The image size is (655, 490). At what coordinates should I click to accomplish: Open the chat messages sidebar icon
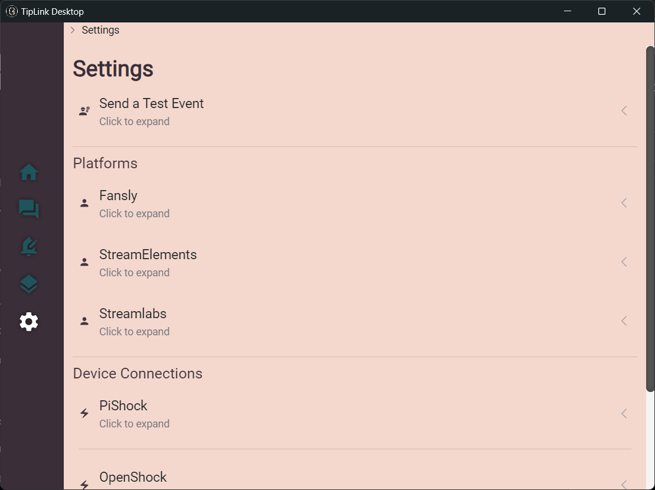click(x=29, y=209)
